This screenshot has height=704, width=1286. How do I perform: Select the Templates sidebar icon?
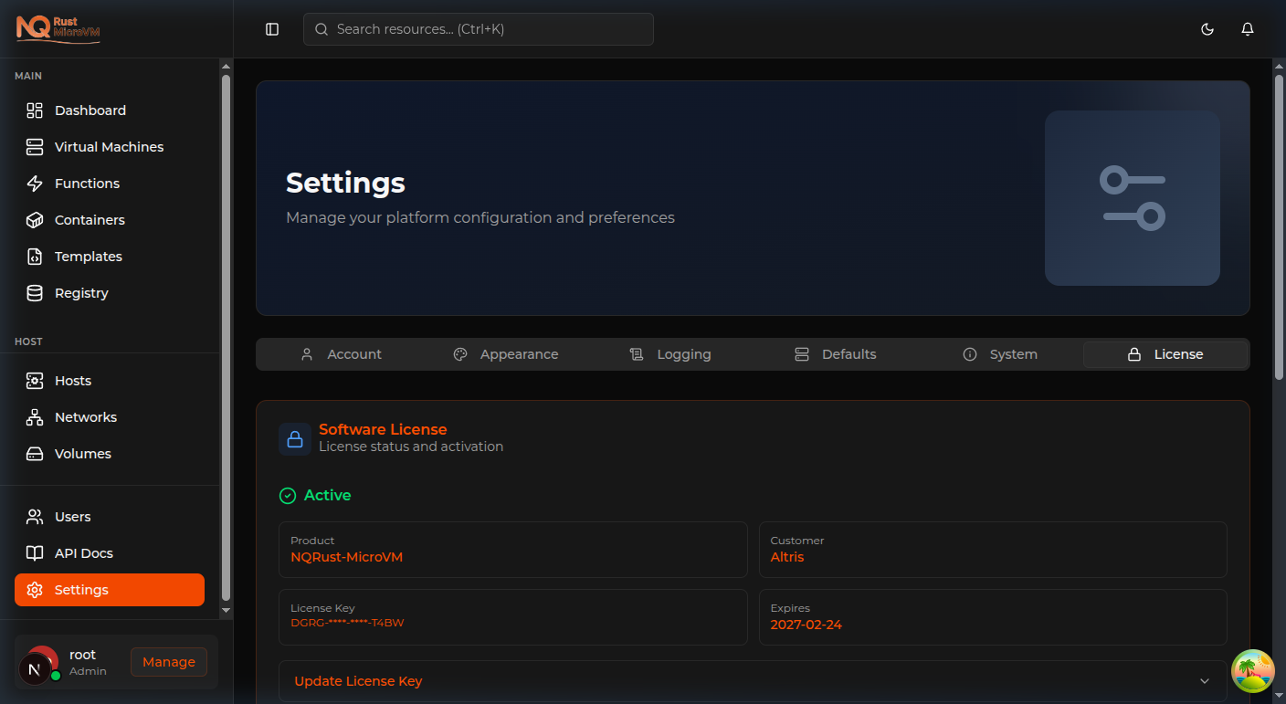[34, 256]
